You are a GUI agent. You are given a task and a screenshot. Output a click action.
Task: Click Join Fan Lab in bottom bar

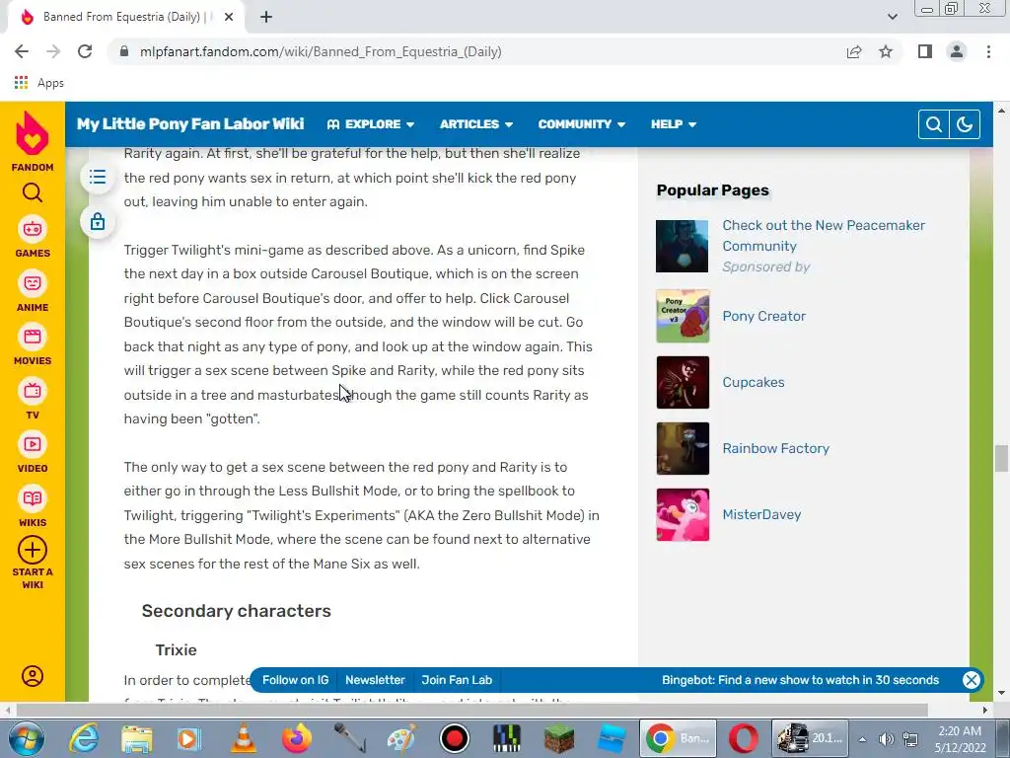[x=457, y=680]
